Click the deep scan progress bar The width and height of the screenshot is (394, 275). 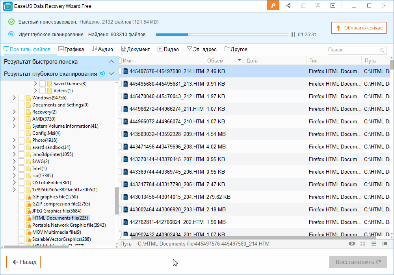[x=222, y=35]
